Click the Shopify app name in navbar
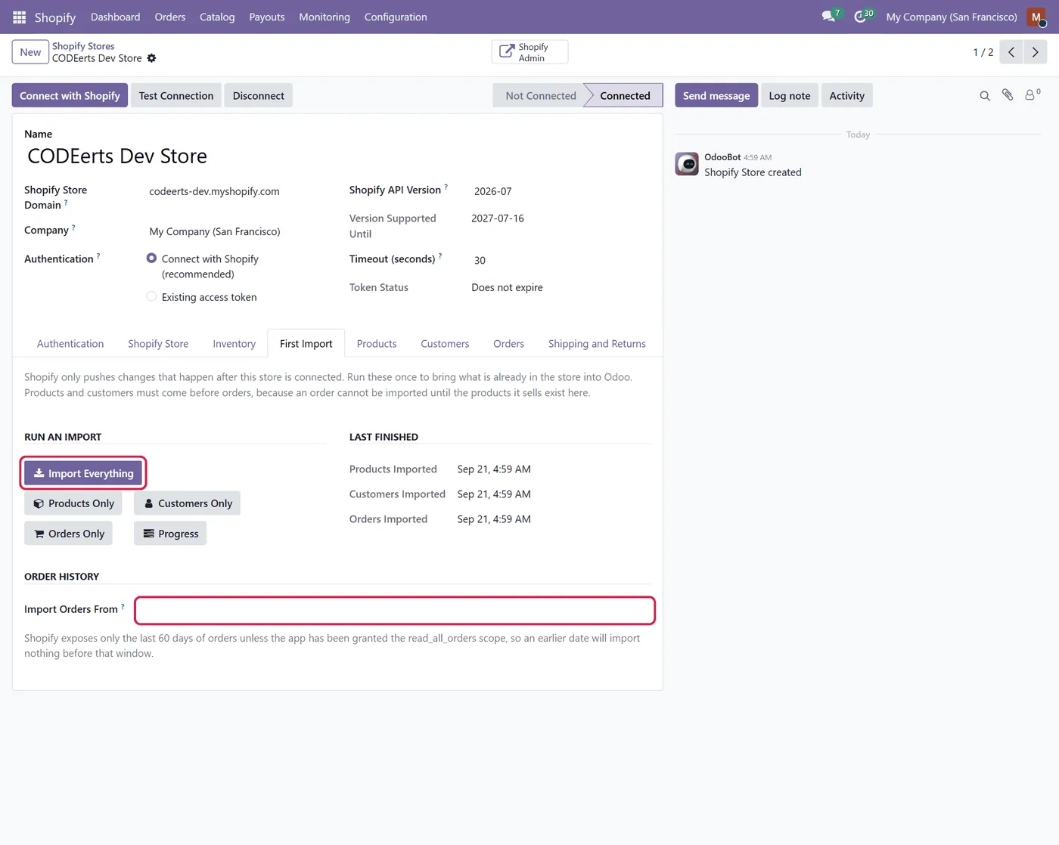 pyautogui.click(x=55, y=17)
